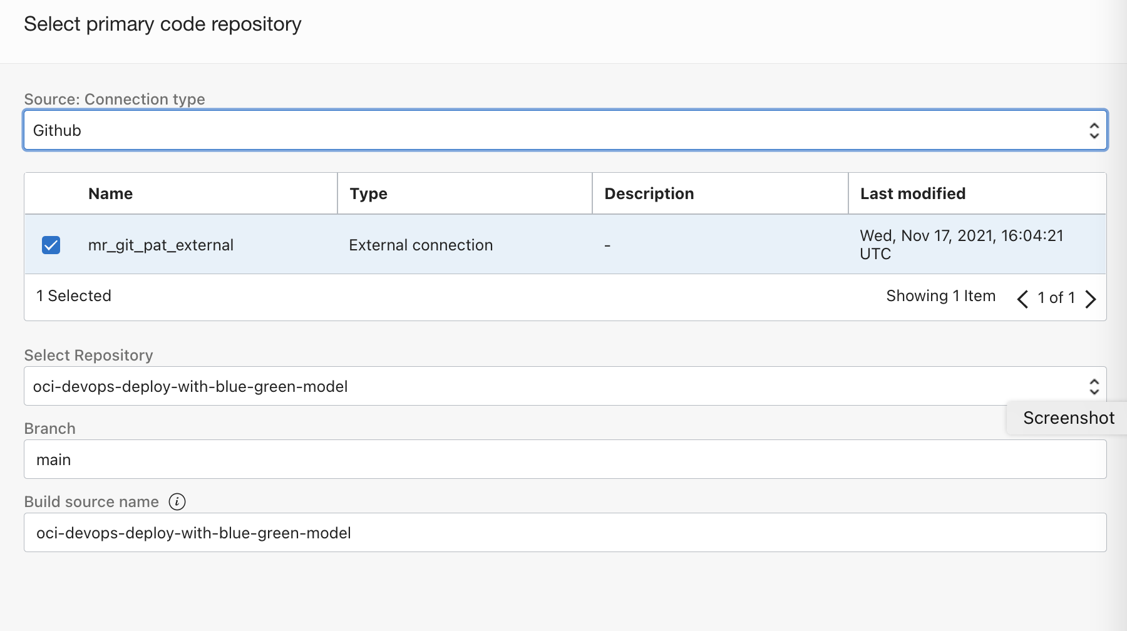This screenshot has height=631, width=1127.
Task: Sort table by the Type column header
Action: (368, 194)
